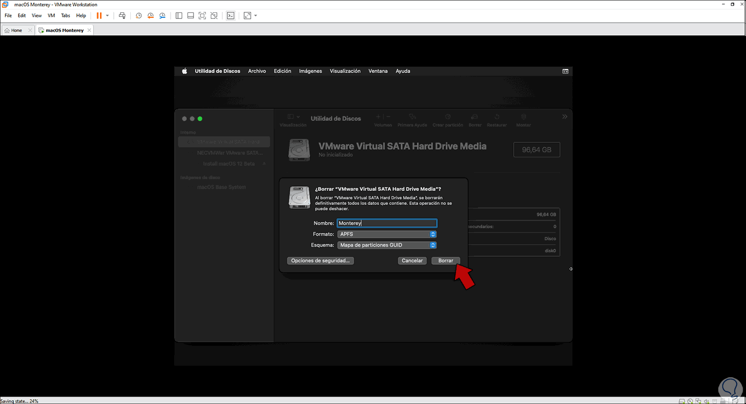Open the Esquema partition map dropdown
746x404 pixels.
(387, 245)
